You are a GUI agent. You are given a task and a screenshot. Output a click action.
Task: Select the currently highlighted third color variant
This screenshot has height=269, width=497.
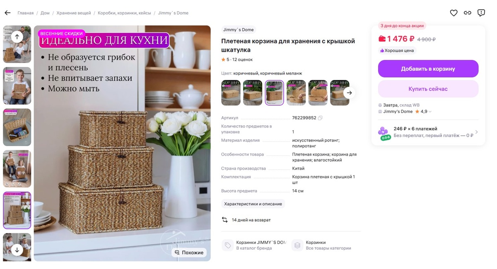(x=274, y=93)
